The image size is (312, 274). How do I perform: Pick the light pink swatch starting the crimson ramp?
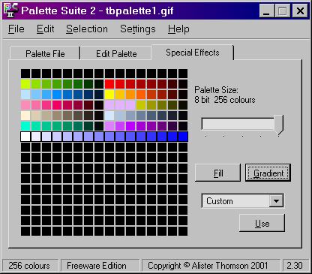coord(25,105)
